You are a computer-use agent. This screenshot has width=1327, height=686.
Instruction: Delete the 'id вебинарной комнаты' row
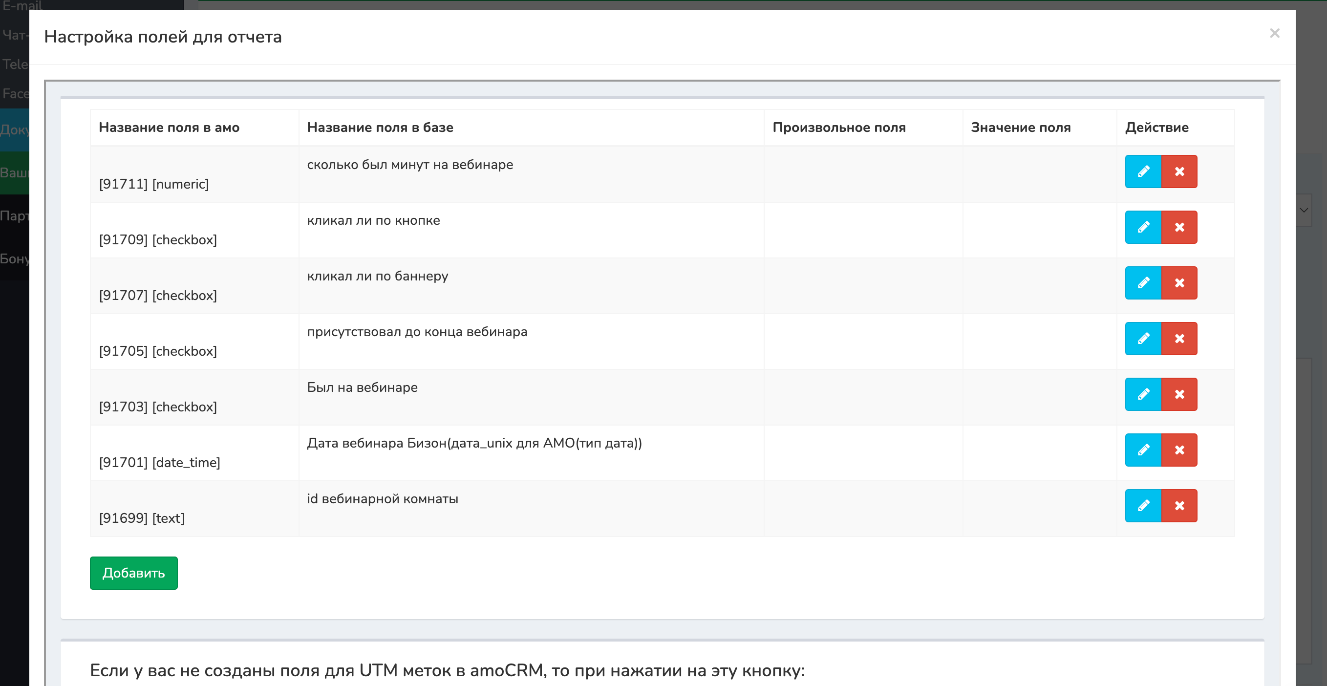1179,505
